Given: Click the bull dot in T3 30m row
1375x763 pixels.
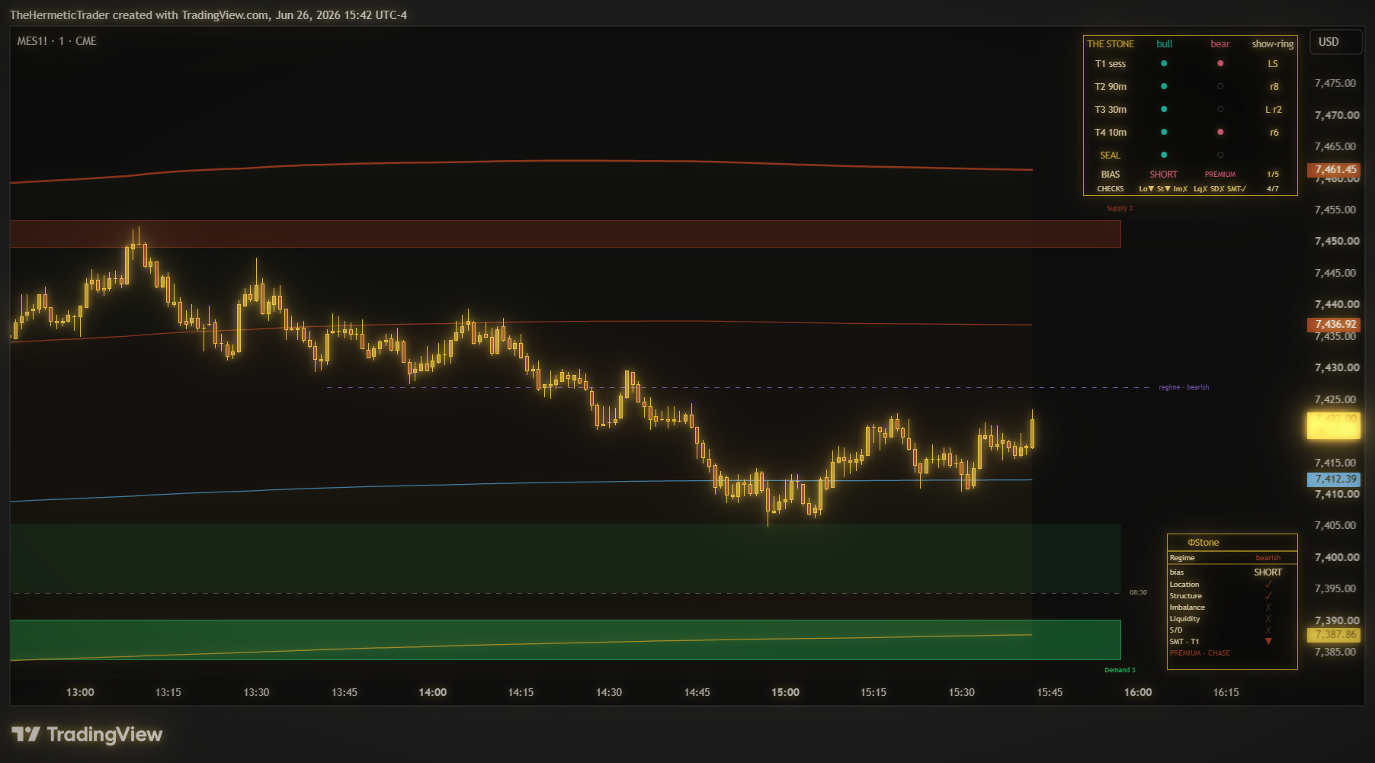Looking at the screenshot, I should tap(1164, 109).
